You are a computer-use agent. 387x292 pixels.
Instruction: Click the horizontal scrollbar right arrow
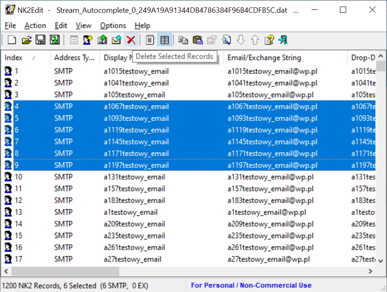point(370,271)
